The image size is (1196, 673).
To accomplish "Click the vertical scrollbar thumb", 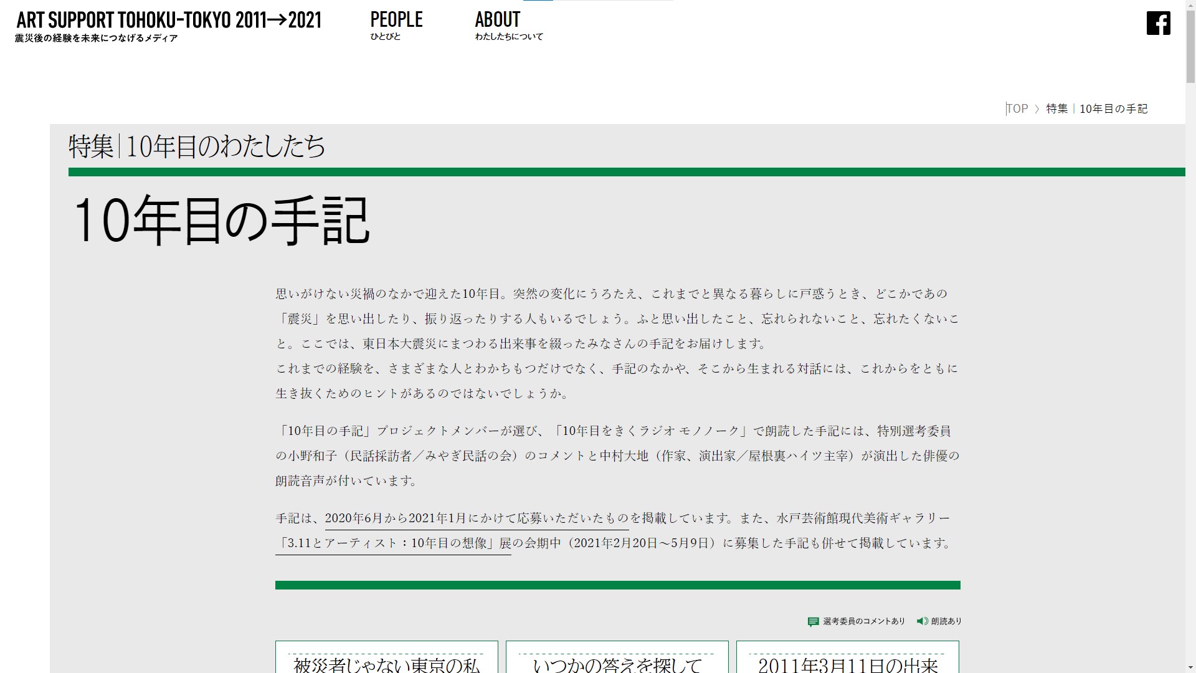I will (x=1190, y=47).
